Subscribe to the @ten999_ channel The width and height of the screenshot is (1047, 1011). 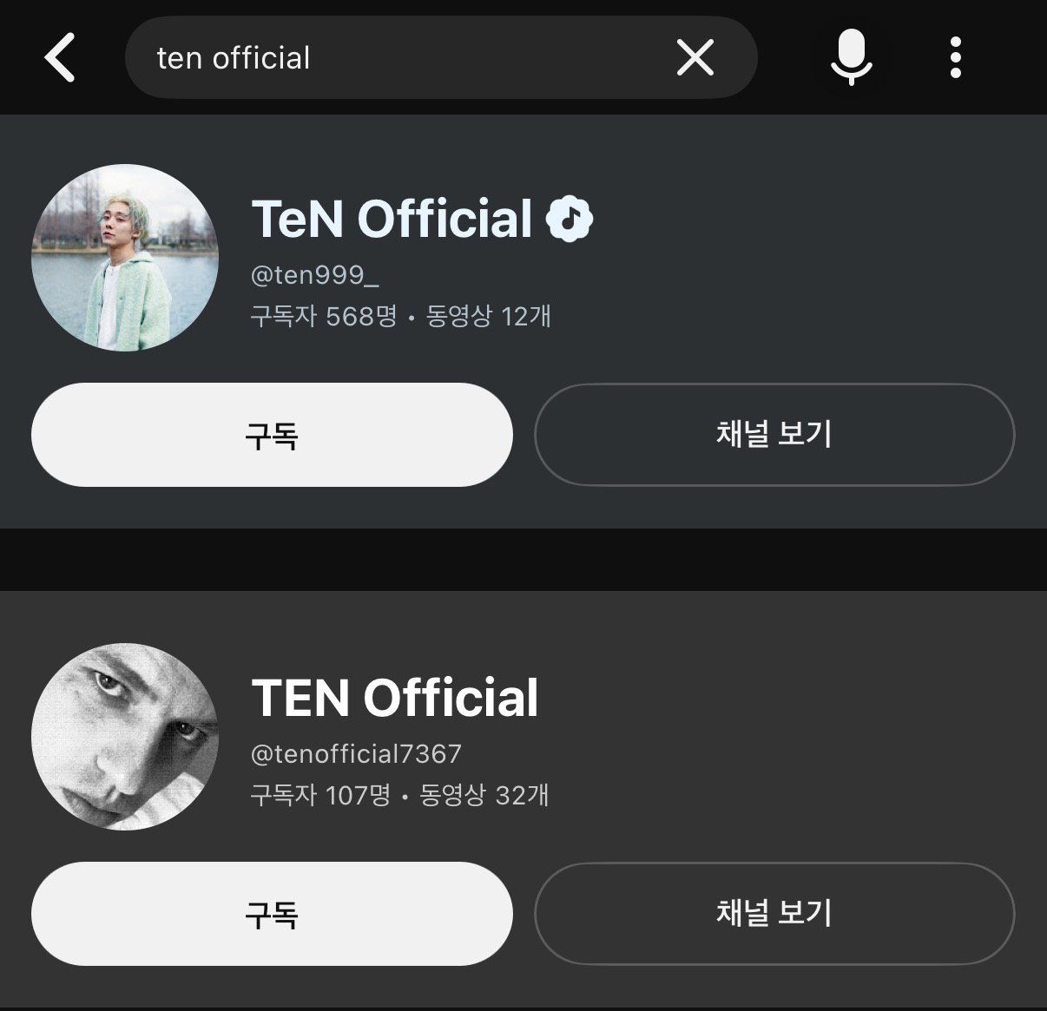(272, 435)
